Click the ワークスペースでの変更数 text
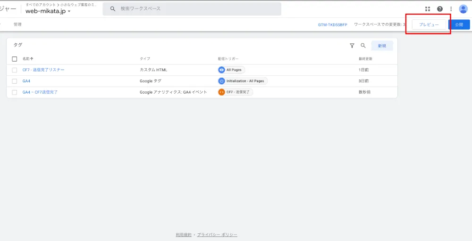Image resolution: width=472 pixels, height=241 pixels. click(x=380, y=24)
